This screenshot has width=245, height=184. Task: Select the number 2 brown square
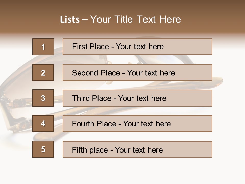point(43,73)
